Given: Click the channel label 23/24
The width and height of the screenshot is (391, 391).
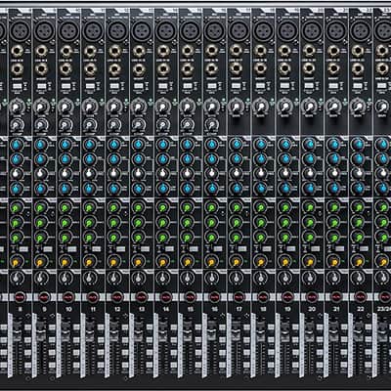Looking at the screenshot, I should click(385, 309).
